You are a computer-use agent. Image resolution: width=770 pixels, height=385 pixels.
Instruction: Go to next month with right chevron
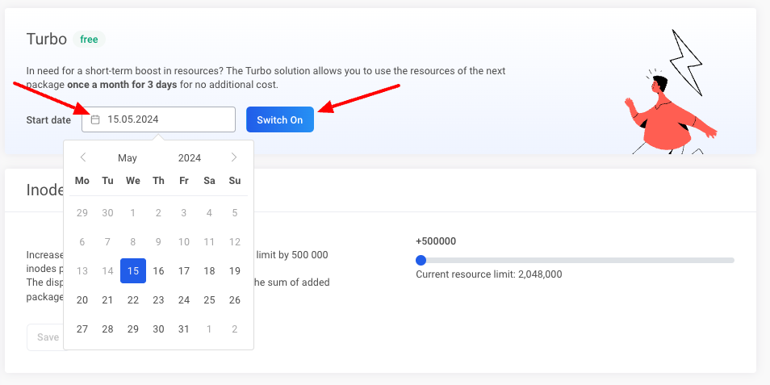(x=234, y=157)
